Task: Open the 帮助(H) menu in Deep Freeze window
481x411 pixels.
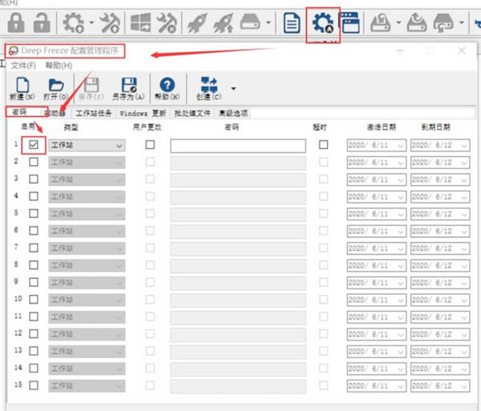Action: 59,66
